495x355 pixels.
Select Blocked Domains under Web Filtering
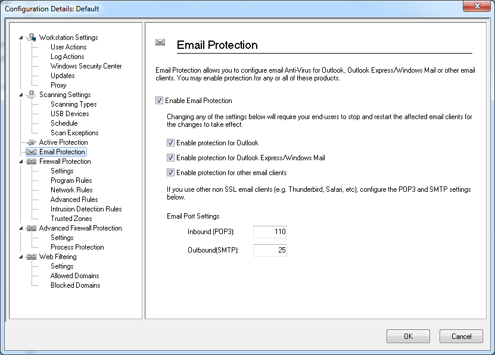(75, 285)
